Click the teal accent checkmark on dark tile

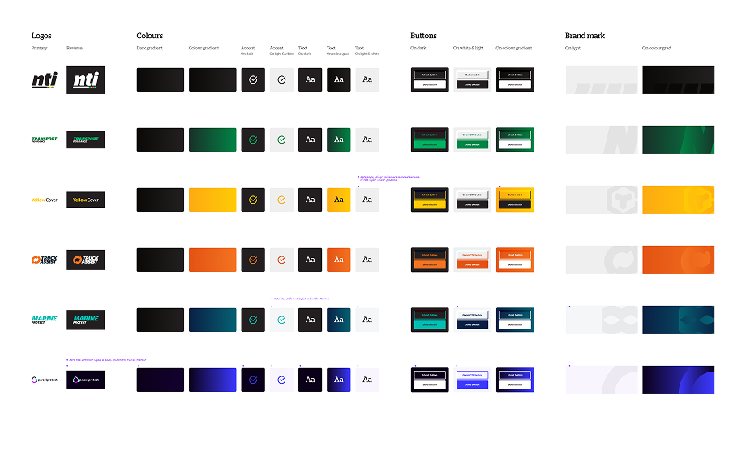point(253,320)
